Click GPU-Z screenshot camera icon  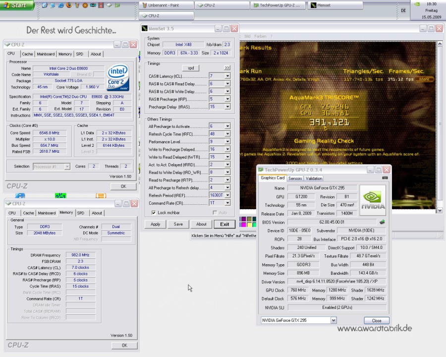[385, 178]
